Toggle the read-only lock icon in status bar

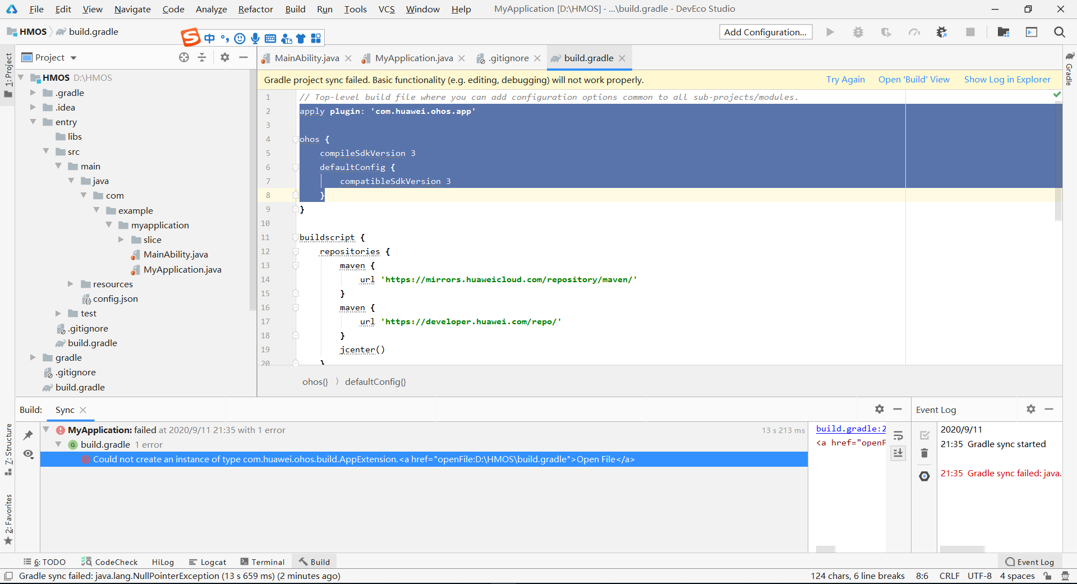pos(1047,576)
